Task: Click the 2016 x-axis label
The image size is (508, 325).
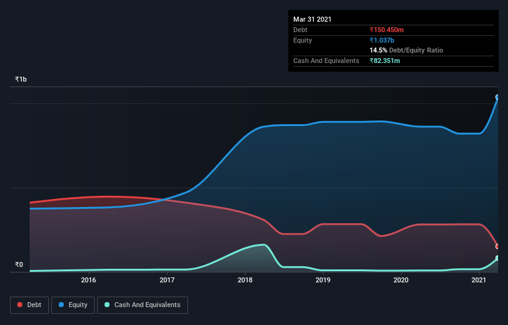Action: coord(88,280)
